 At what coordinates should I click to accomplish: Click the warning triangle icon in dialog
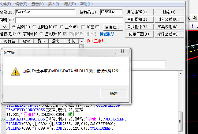click(16, 72)
